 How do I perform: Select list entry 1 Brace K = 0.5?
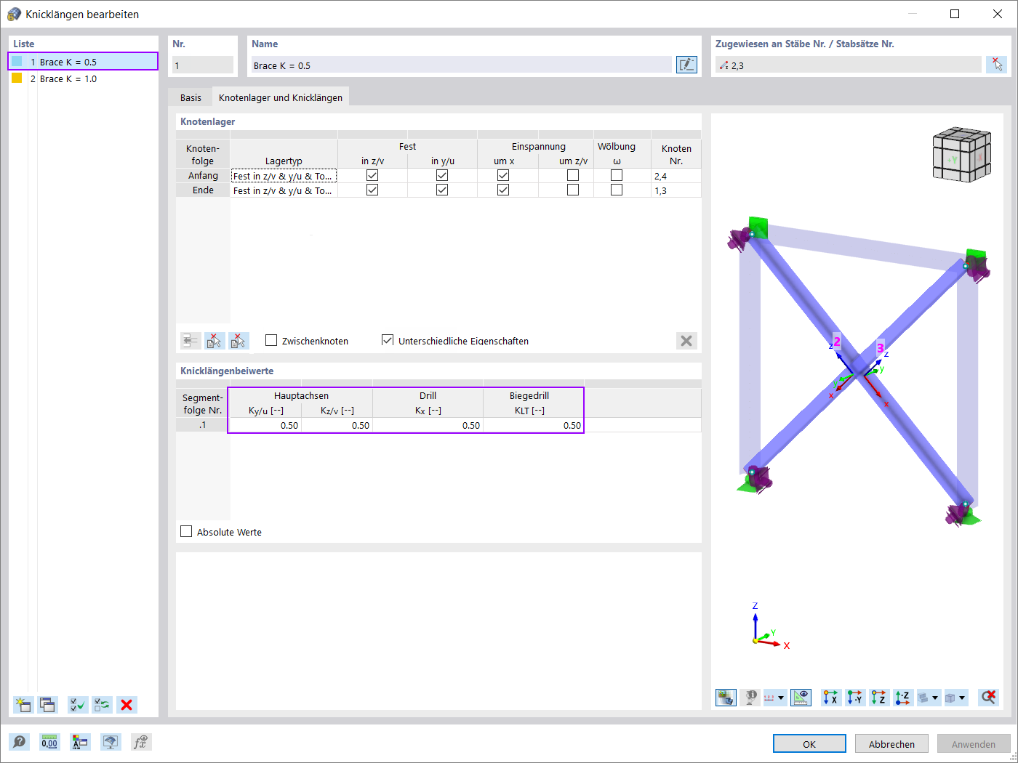click(83, 62)
